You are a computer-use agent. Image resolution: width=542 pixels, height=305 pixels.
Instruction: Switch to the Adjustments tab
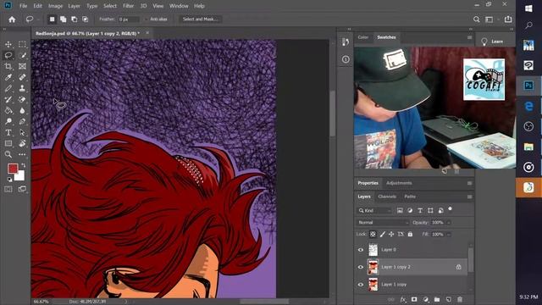(x=399, y=183)
